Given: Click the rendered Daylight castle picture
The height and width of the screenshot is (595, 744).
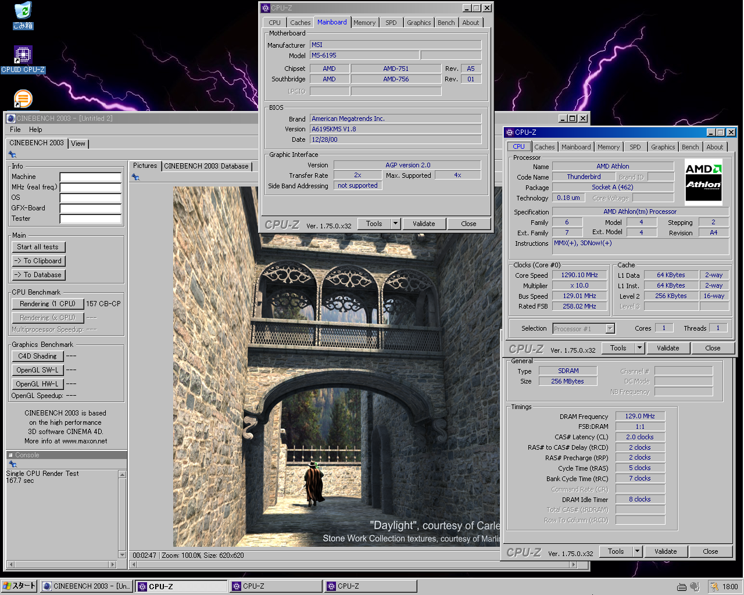Looking at the screenshot, I should pyautogui.click(x=336, y=366).
